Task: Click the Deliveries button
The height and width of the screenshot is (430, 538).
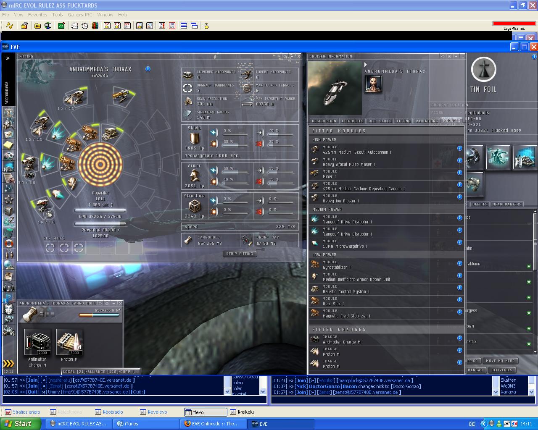Action: pyautogui.click(x=501, y=370)
